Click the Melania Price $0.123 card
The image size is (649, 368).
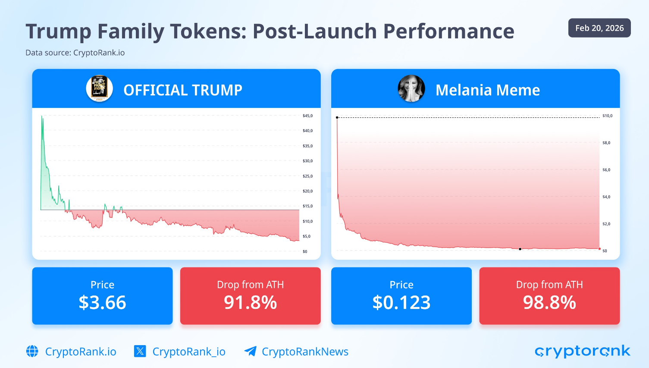(401, 296)
